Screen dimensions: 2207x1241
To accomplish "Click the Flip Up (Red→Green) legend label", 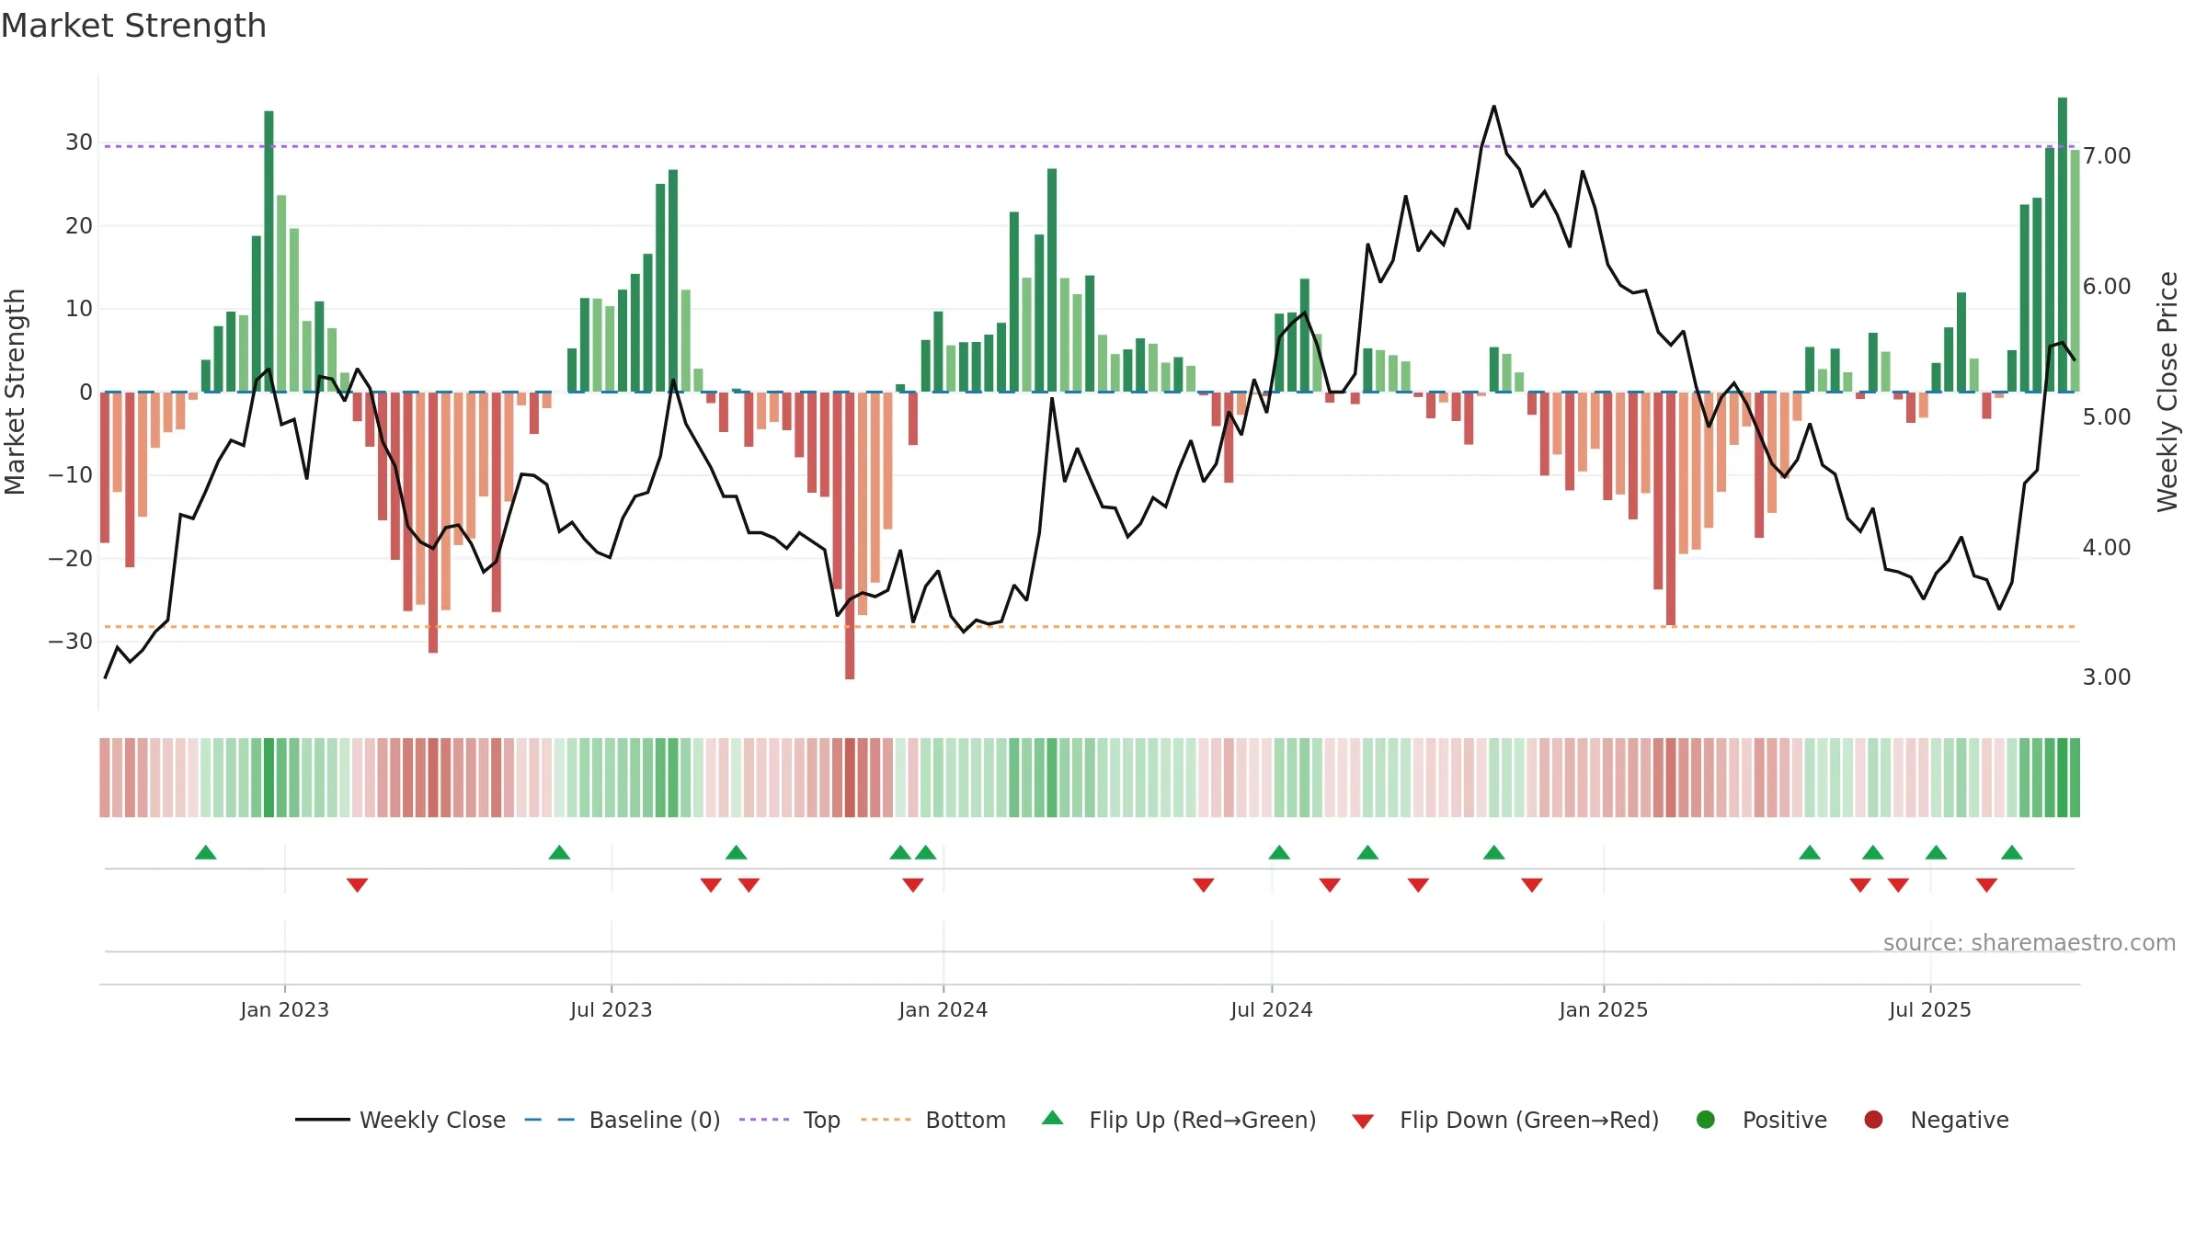I will click(1203, 1120).
